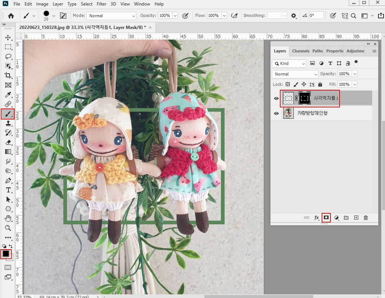Open the layer Opacity dropdown arrow

pos(355,74)
